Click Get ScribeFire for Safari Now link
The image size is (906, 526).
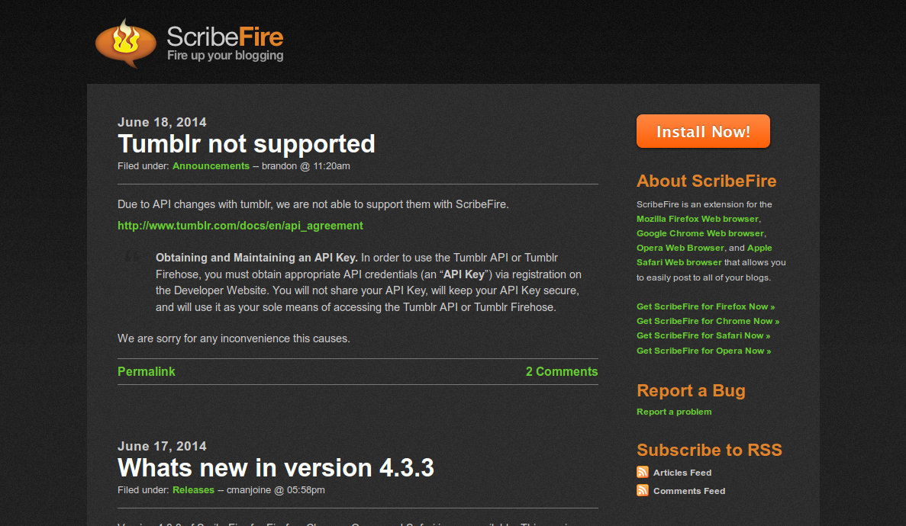703,335
